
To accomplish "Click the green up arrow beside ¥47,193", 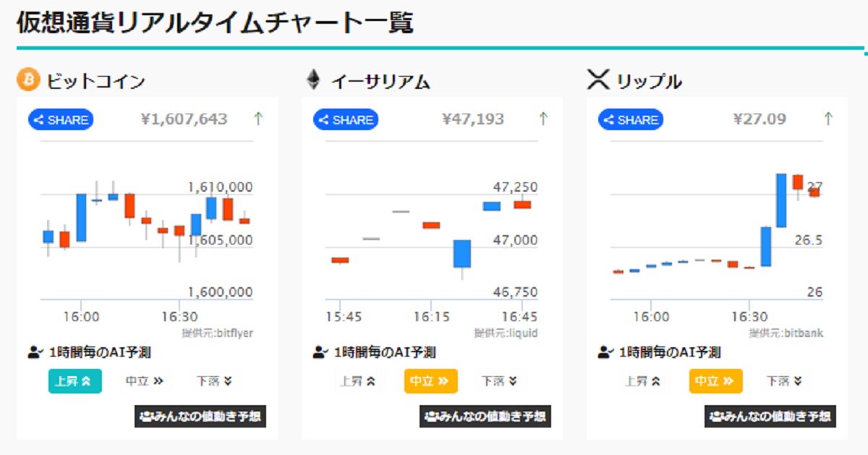I will [543, 119].
